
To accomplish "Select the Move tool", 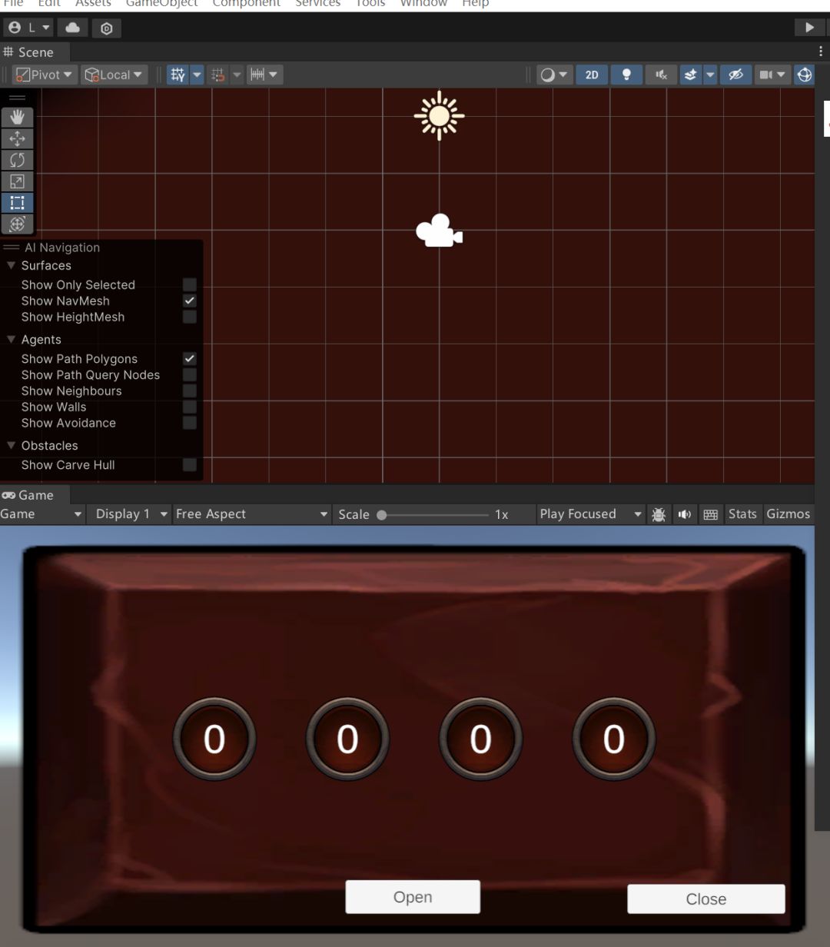I will coord(18,138).
